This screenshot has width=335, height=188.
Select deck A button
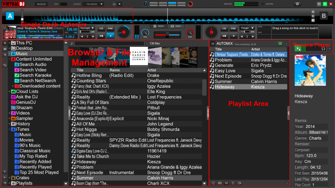10,16
